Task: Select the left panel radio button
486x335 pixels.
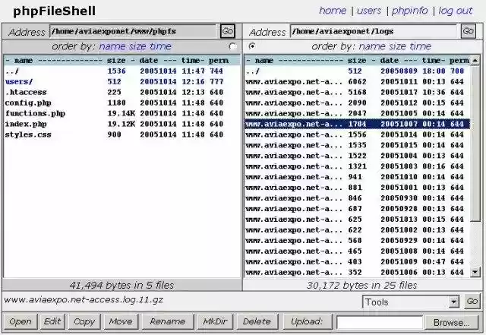Action: click(232, 46)
